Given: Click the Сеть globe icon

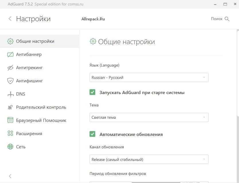Looking at the screenshot, I should click(10, 147).
